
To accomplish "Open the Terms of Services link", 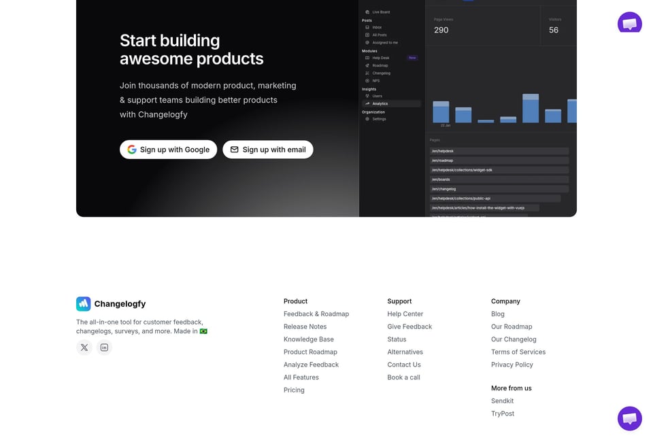I will (x=518, y=352).
